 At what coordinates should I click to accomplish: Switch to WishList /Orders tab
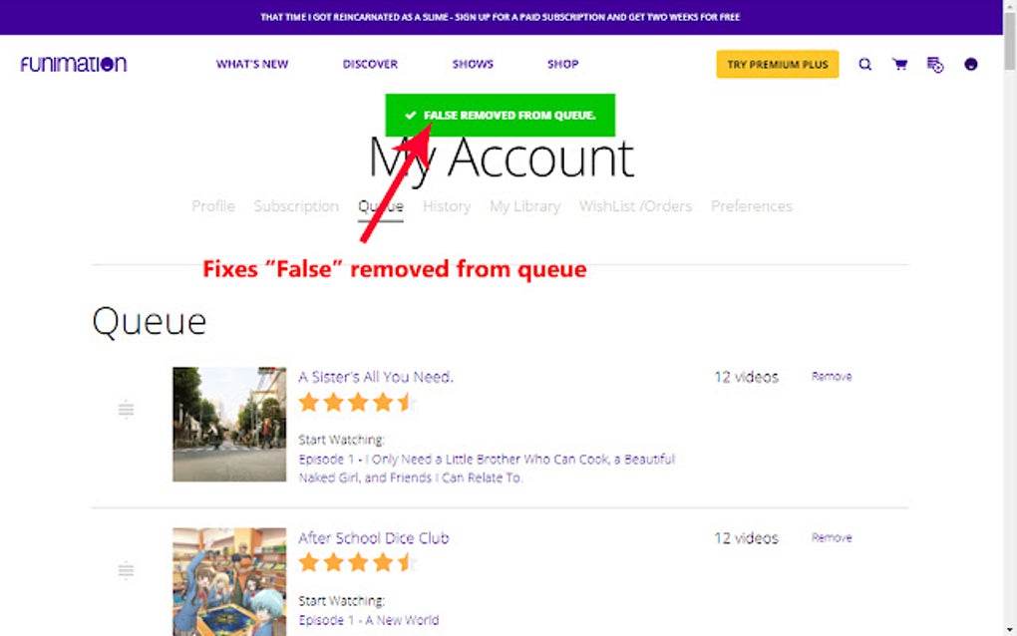pyautogui.click(x=636, y=206)
